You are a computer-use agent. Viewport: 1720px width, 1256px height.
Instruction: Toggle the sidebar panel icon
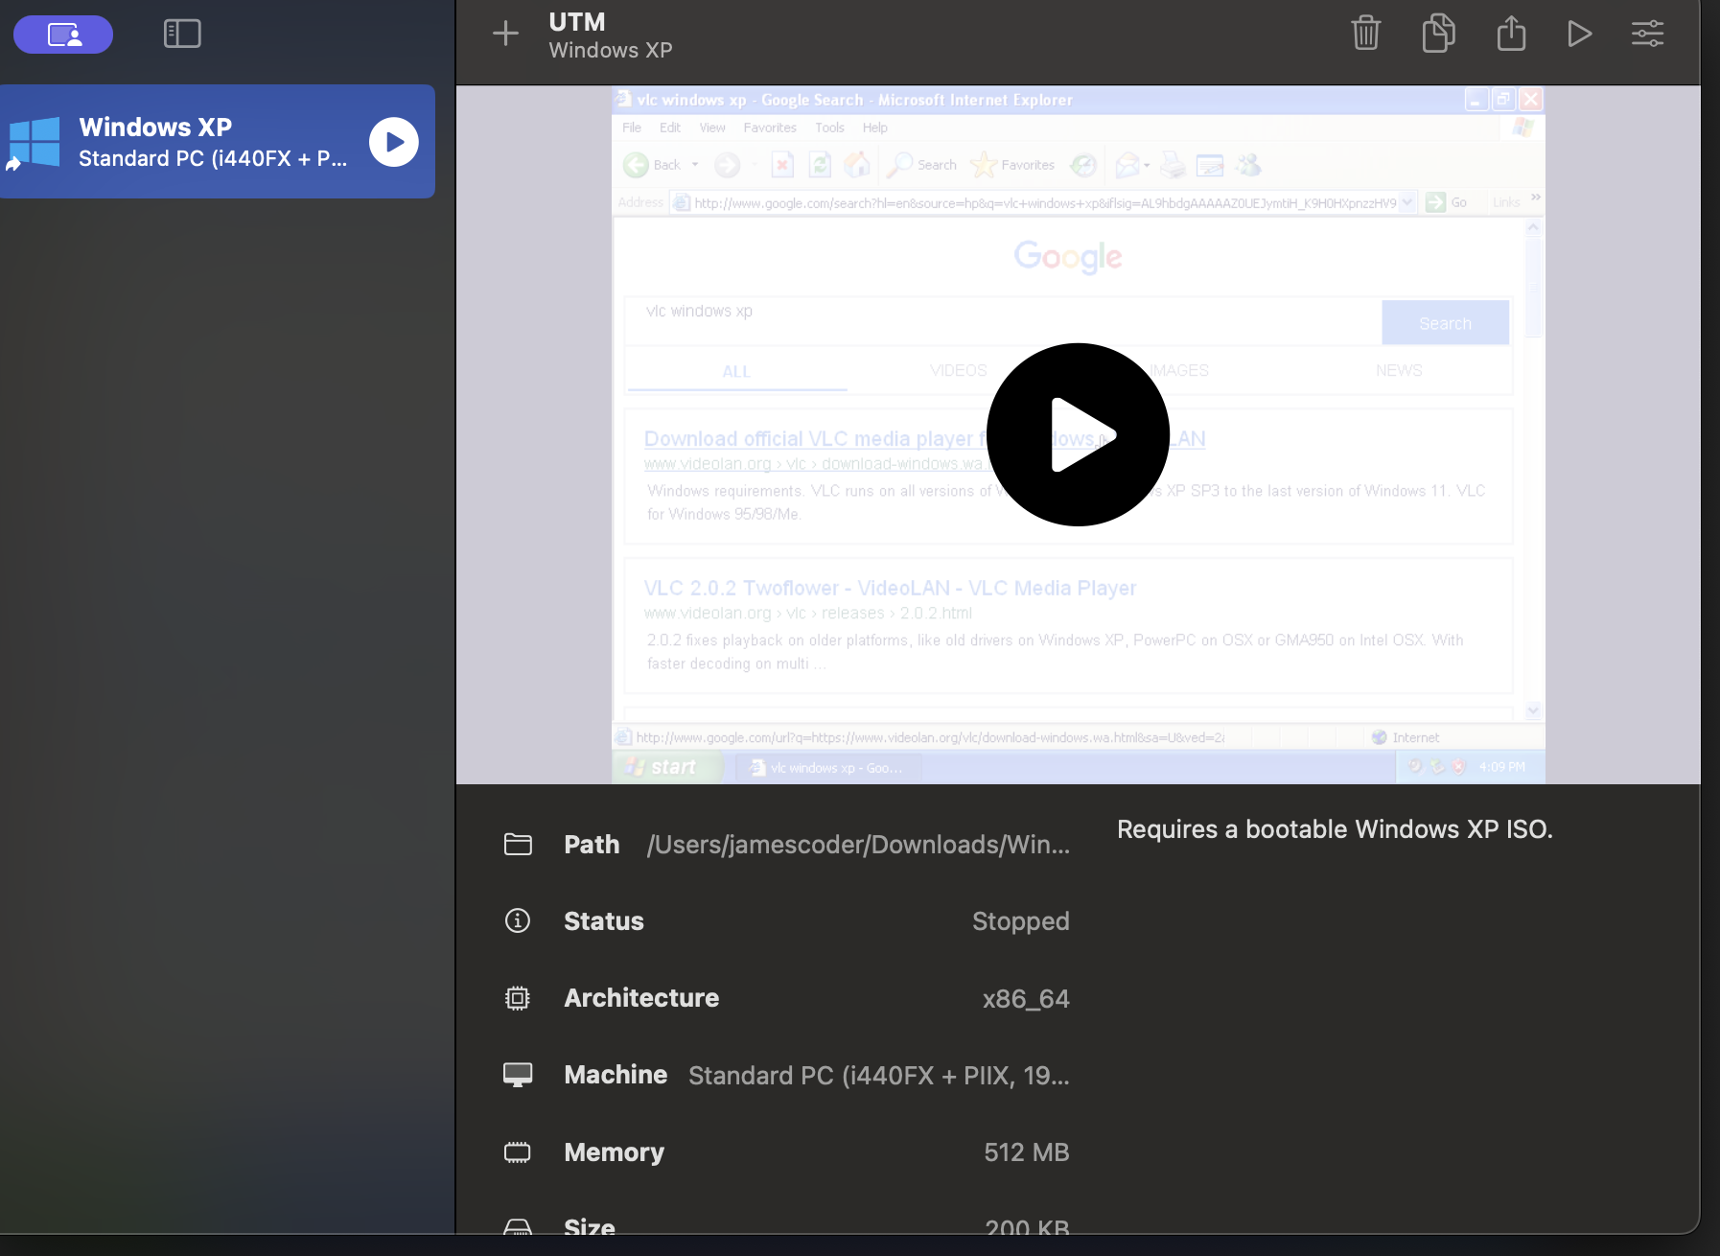click(x=182, y=35)
